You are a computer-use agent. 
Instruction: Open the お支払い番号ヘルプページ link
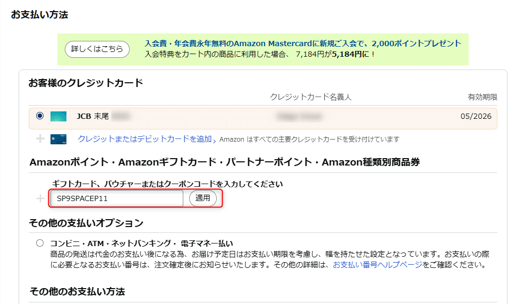pyautogui.click(x=377, y=265)
